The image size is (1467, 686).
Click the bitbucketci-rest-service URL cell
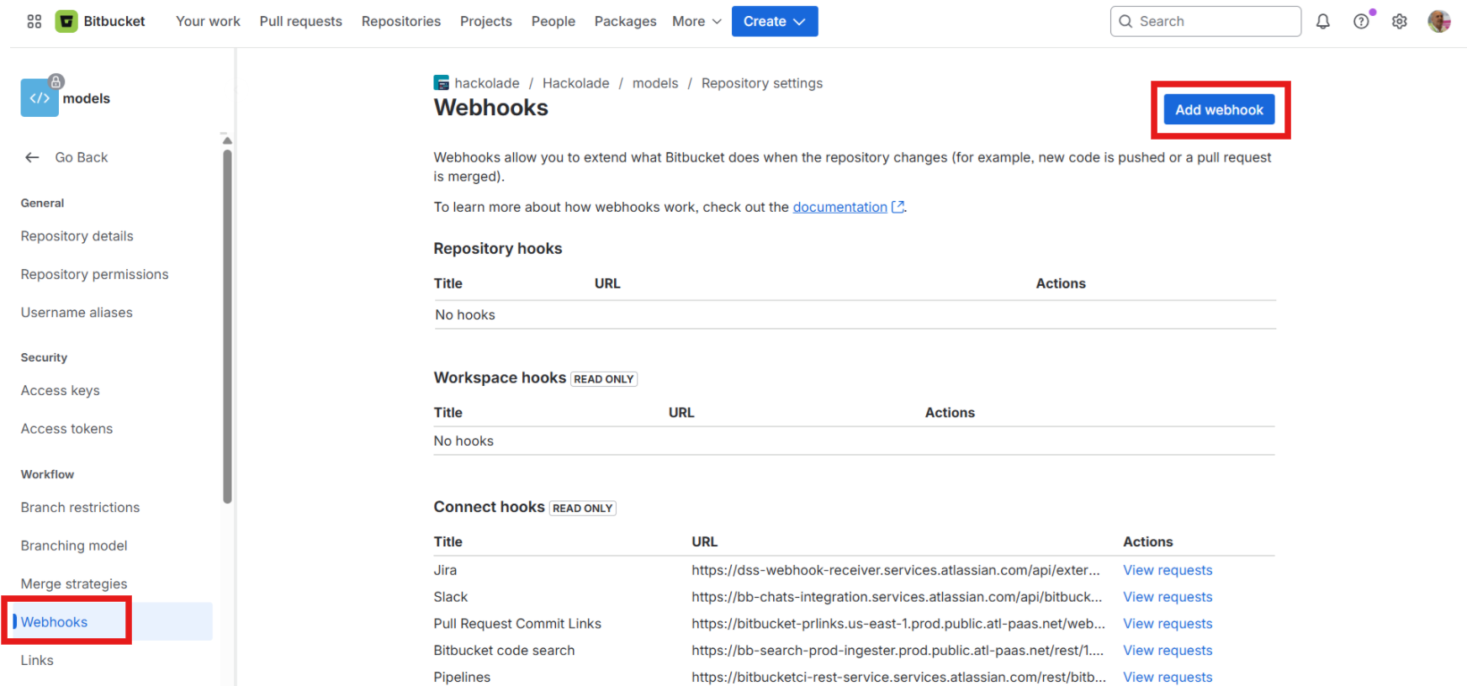[x=898, y=677]
